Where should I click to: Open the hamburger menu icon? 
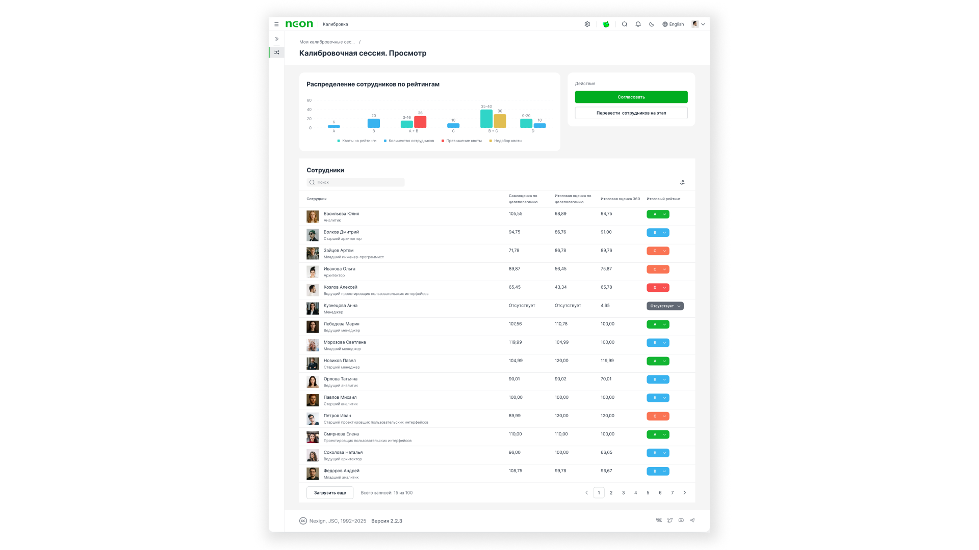point(276,24)
